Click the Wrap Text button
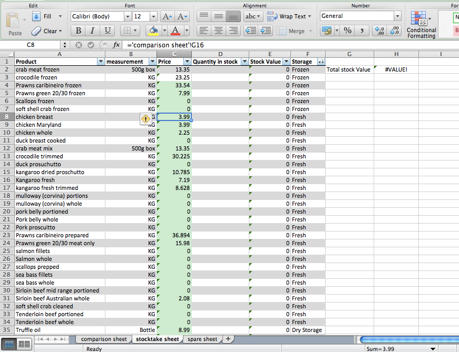 pyautogui.click(x=289, y=16)
